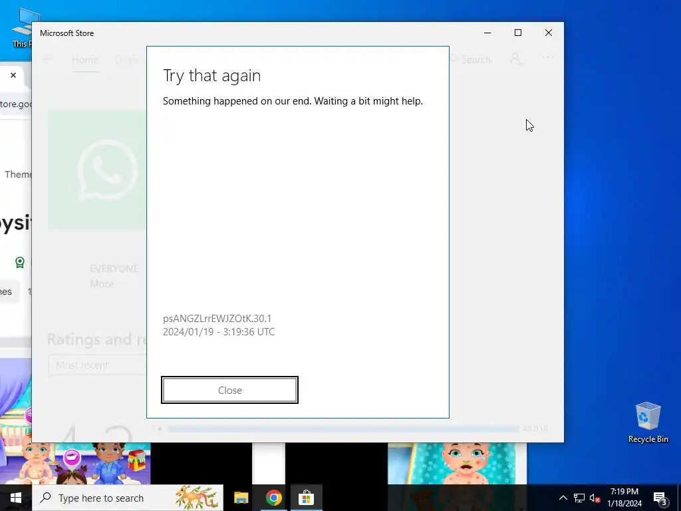Select the WhatsApp app tile in Store
Viewport: 681px width, 511px height.
click(x=97, y=170)
